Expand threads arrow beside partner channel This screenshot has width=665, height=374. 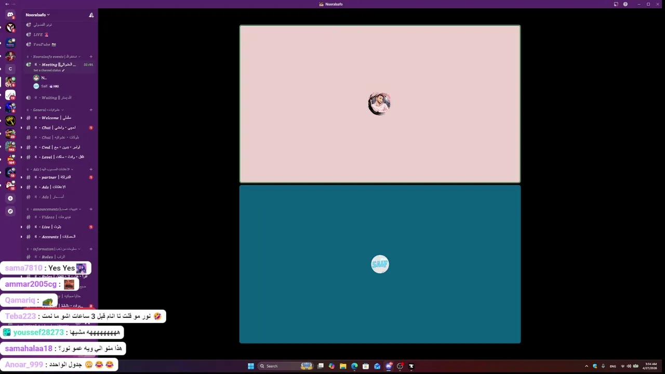[21, 177]
